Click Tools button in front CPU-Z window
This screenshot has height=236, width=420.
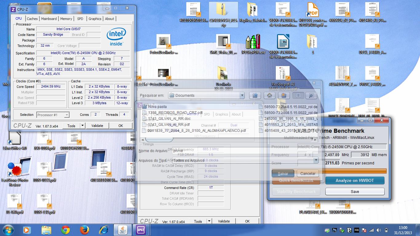coord(71,126)
